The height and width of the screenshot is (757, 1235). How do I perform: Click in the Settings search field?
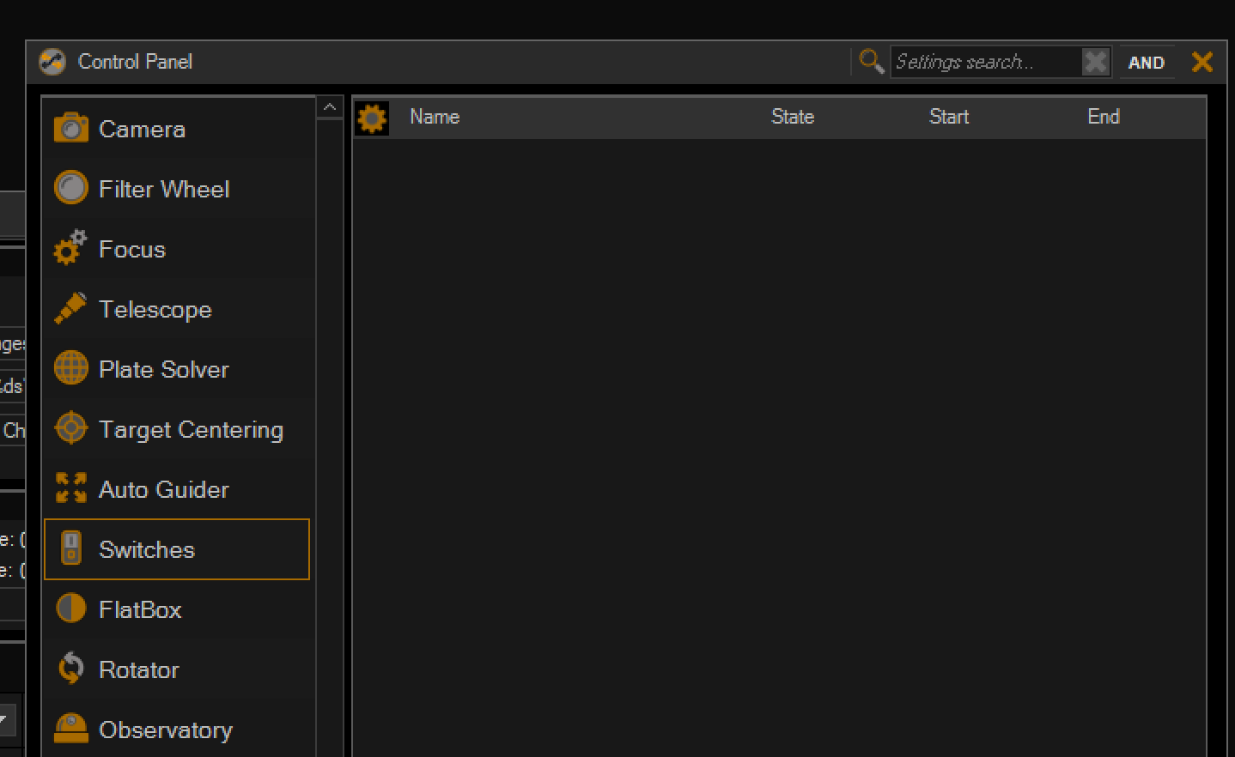coord(984,62)
